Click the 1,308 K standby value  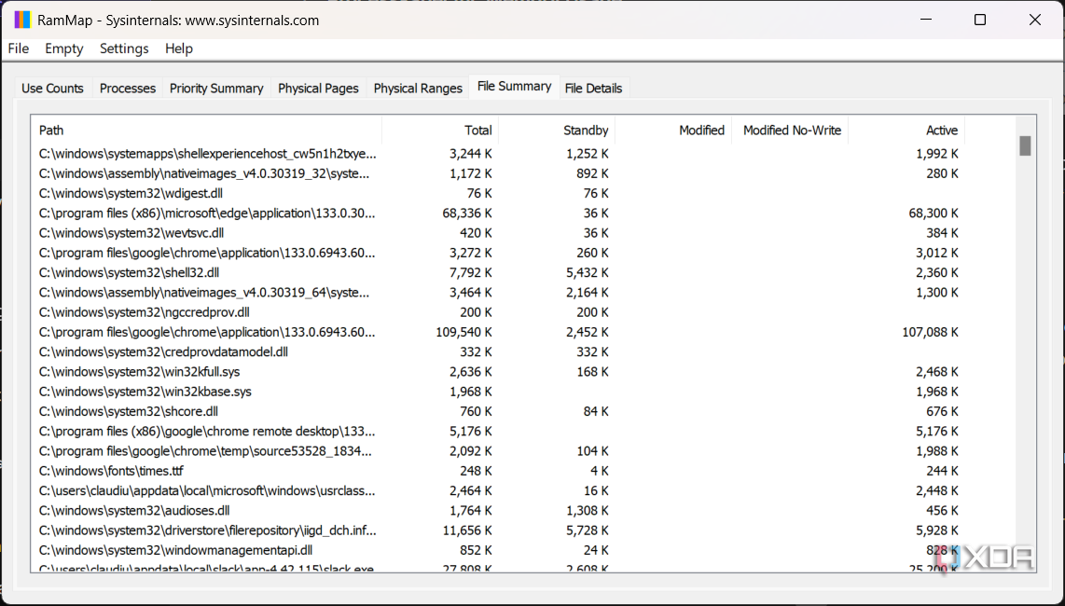point(588,510)
